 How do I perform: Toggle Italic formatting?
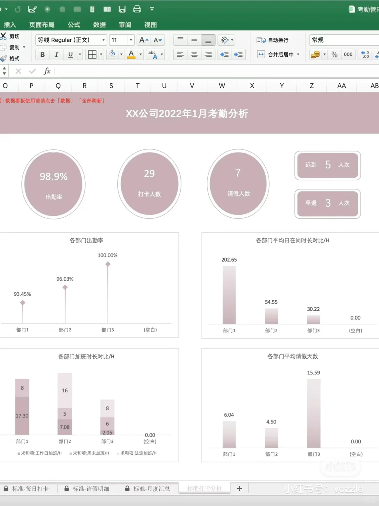click(56, 55)
